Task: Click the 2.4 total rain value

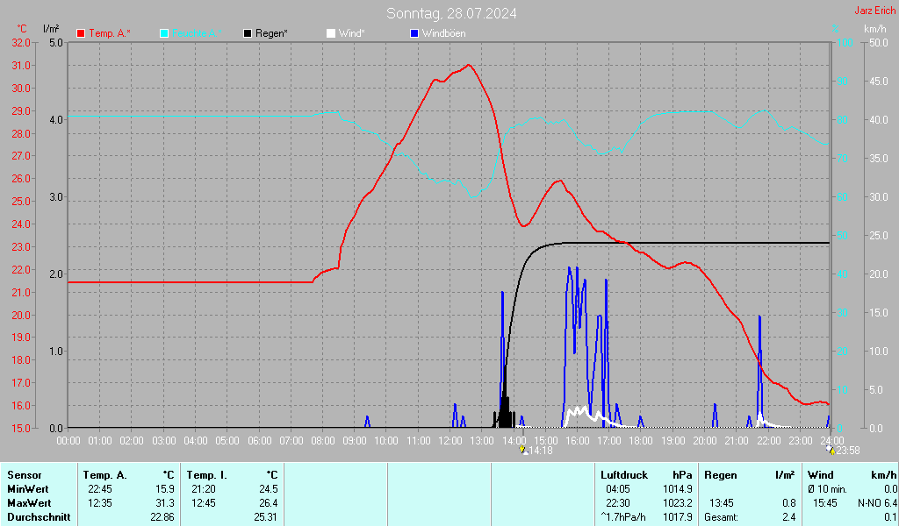Action: 789,517
